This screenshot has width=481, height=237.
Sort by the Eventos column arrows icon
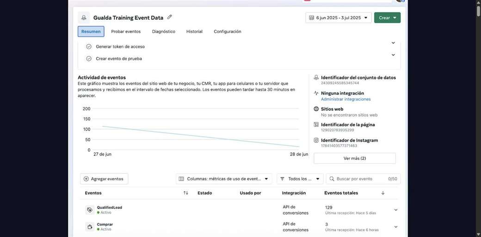point(185,193)
